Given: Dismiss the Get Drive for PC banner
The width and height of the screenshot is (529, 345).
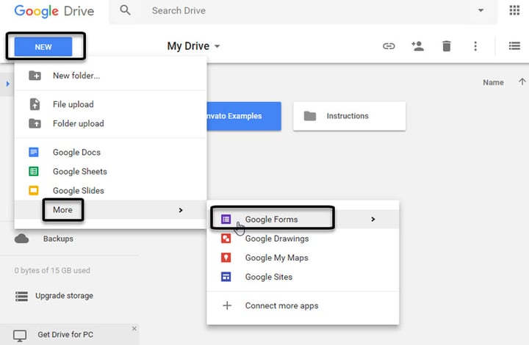Looking at the screenshot, I should point(134,329).
